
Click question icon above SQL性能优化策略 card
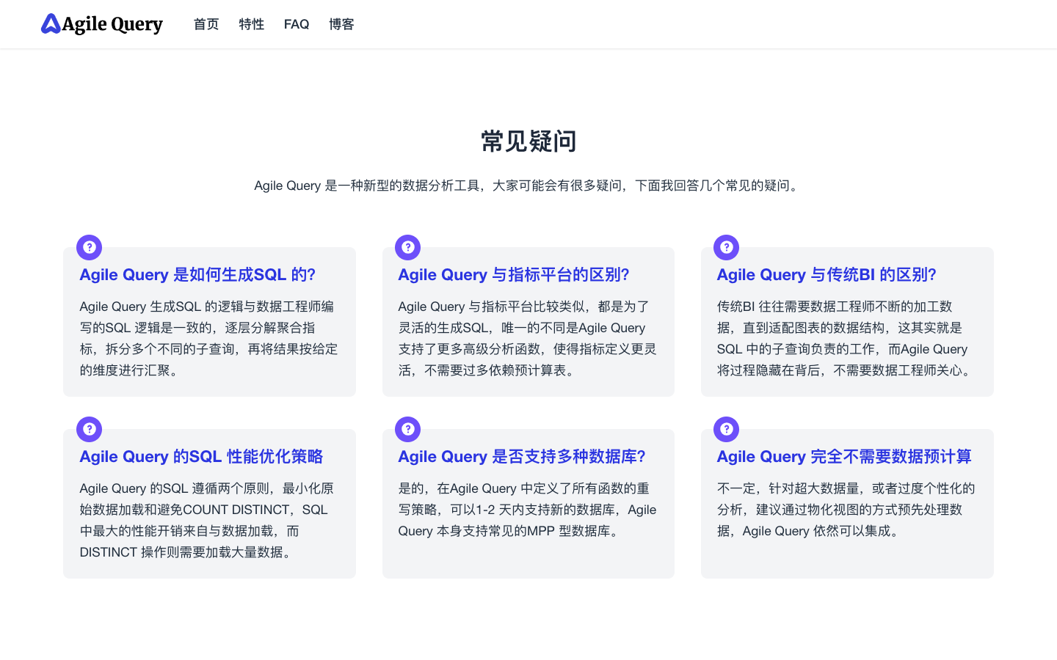(x=90, y=429)
